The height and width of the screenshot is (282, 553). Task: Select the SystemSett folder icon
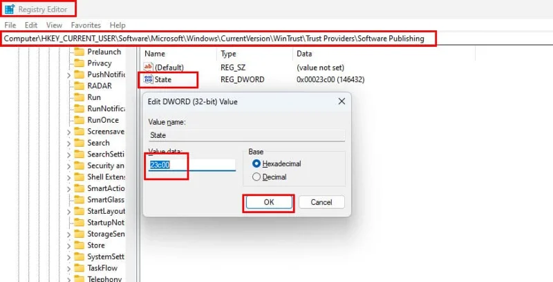click(79, 256)
